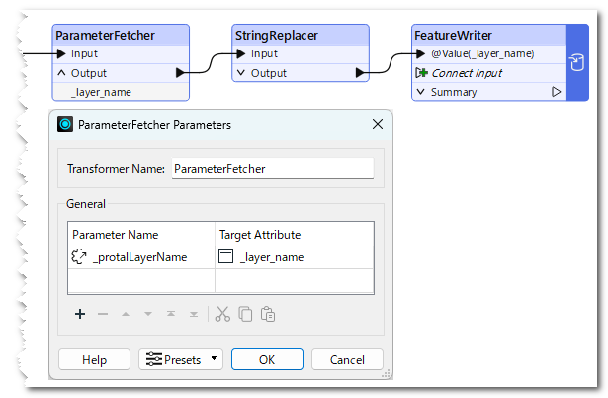Click the Connect Input label on FeatureWriter
This screenshot has height=398, width=608.
[467, 72]
